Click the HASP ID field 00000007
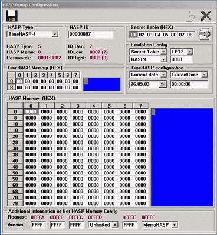This screenshot has width=217, height=235. pos(91,34)
